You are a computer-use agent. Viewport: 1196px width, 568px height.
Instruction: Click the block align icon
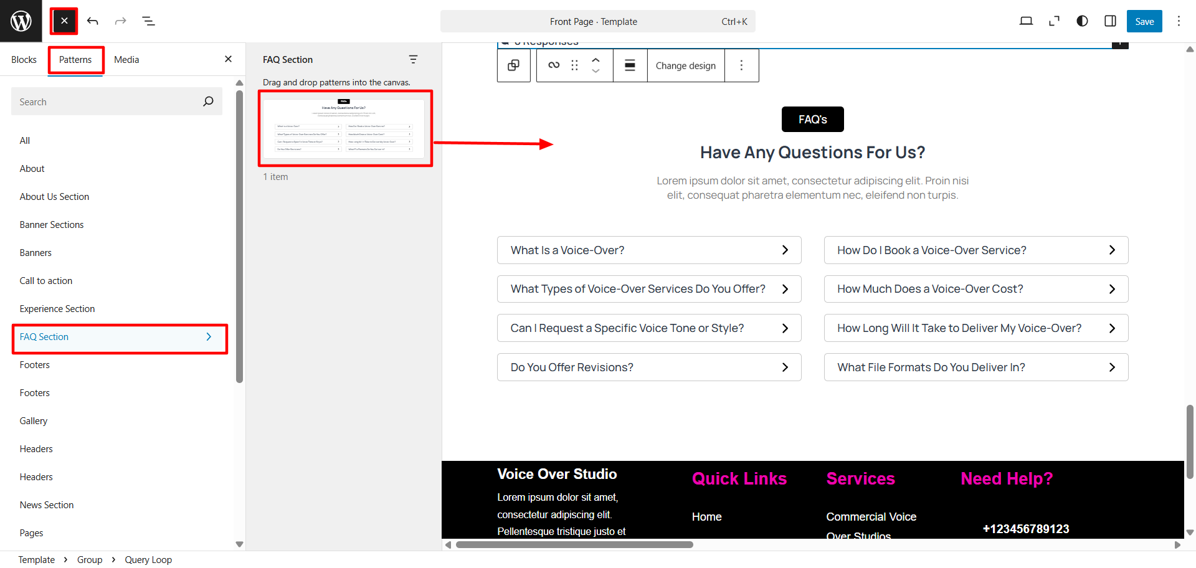click(630, 65)
